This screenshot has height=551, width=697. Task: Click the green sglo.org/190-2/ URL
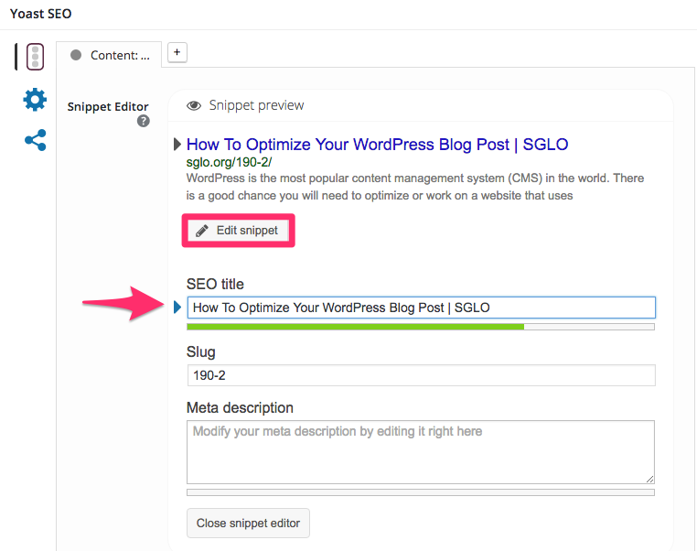(x=229, y=162)
